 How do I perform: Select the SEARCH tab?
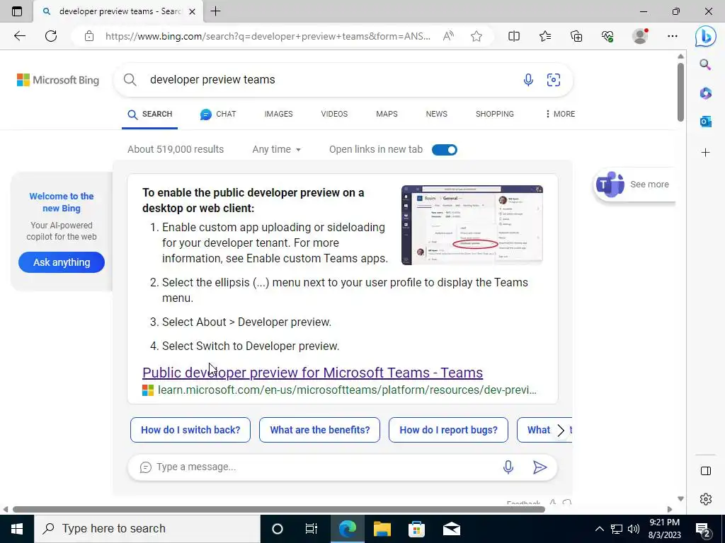tap(150, 114)
